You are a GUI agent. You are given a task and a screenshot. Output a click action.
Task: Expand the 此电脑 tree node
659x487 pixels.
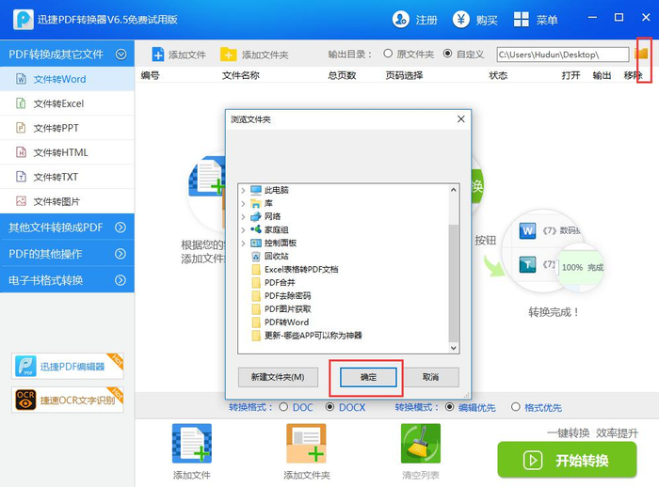243,190
